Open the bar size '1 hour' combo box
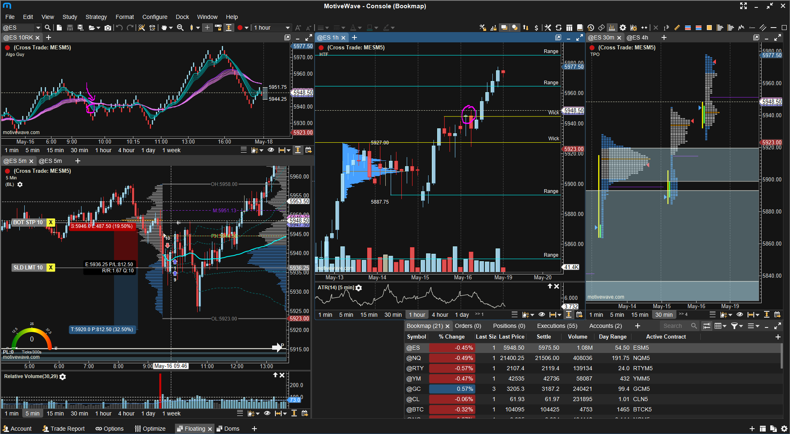Viewport: 790px width, 434px height. 272,28
